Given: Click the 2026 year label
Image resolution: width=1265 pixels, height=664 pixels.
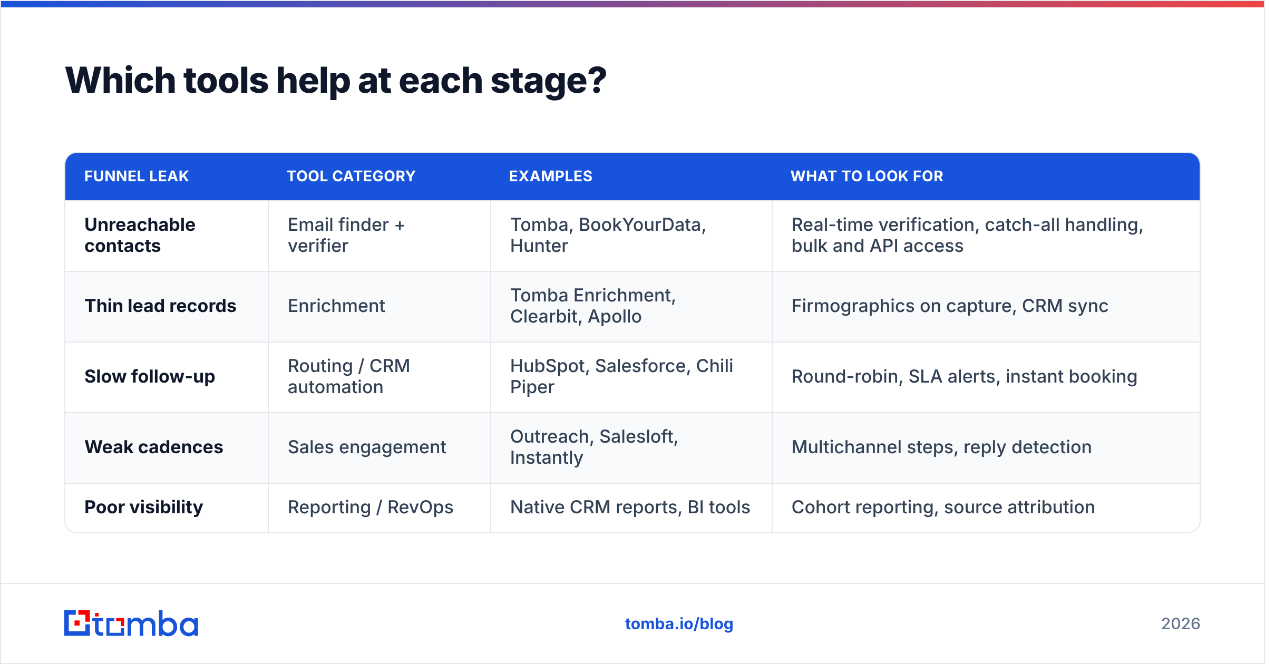Looking at the screenshot, I should (1181, 624).
